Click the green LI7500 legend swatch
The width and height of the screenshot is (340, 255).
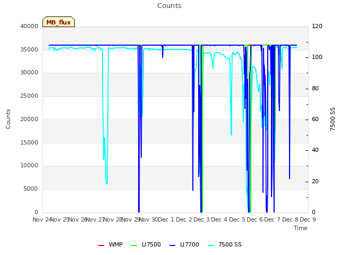click(x=134, y=245)
